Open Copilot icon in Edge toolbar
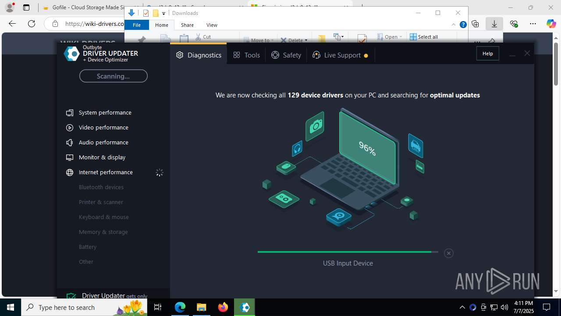This screenshot has height=316, width=561. (x=551, y=24)
